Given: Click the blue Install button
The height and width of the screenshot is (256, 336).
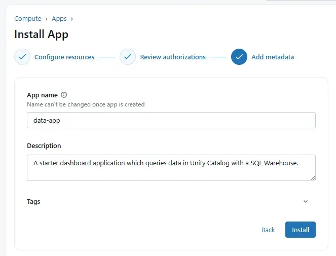Looking at the screenshot, I should click(x=301, y=230).
